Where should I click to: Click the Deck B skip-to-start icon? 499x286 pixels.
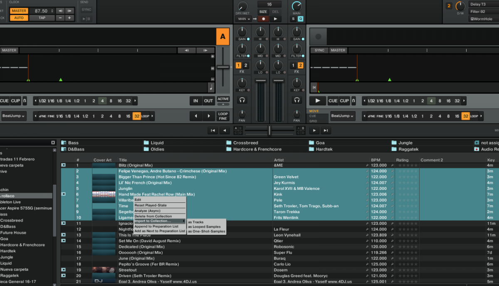pos(314,87)
